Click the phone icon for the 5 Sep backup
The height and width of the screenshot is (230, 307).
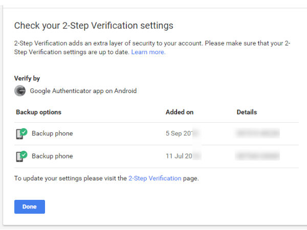click(x=20, y=134)
